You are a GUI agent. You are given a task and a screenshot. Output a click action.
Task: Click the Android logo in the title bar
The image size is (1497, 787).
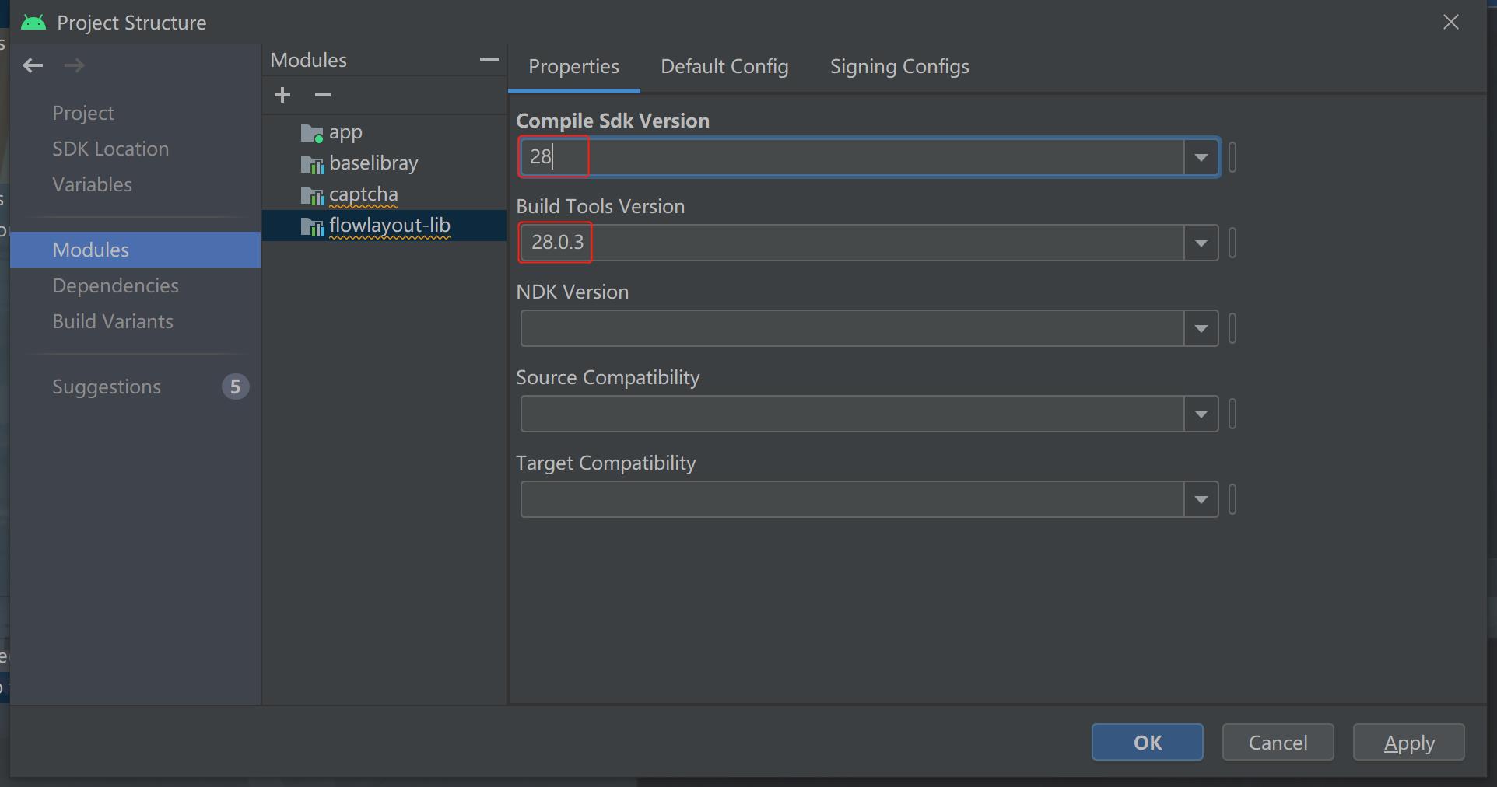[33, 23]
